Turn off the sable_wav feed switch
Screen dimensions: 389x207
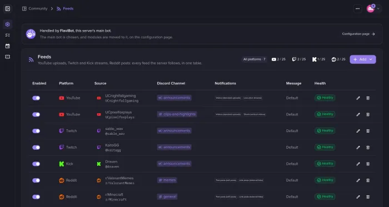[x=36, y=131]
